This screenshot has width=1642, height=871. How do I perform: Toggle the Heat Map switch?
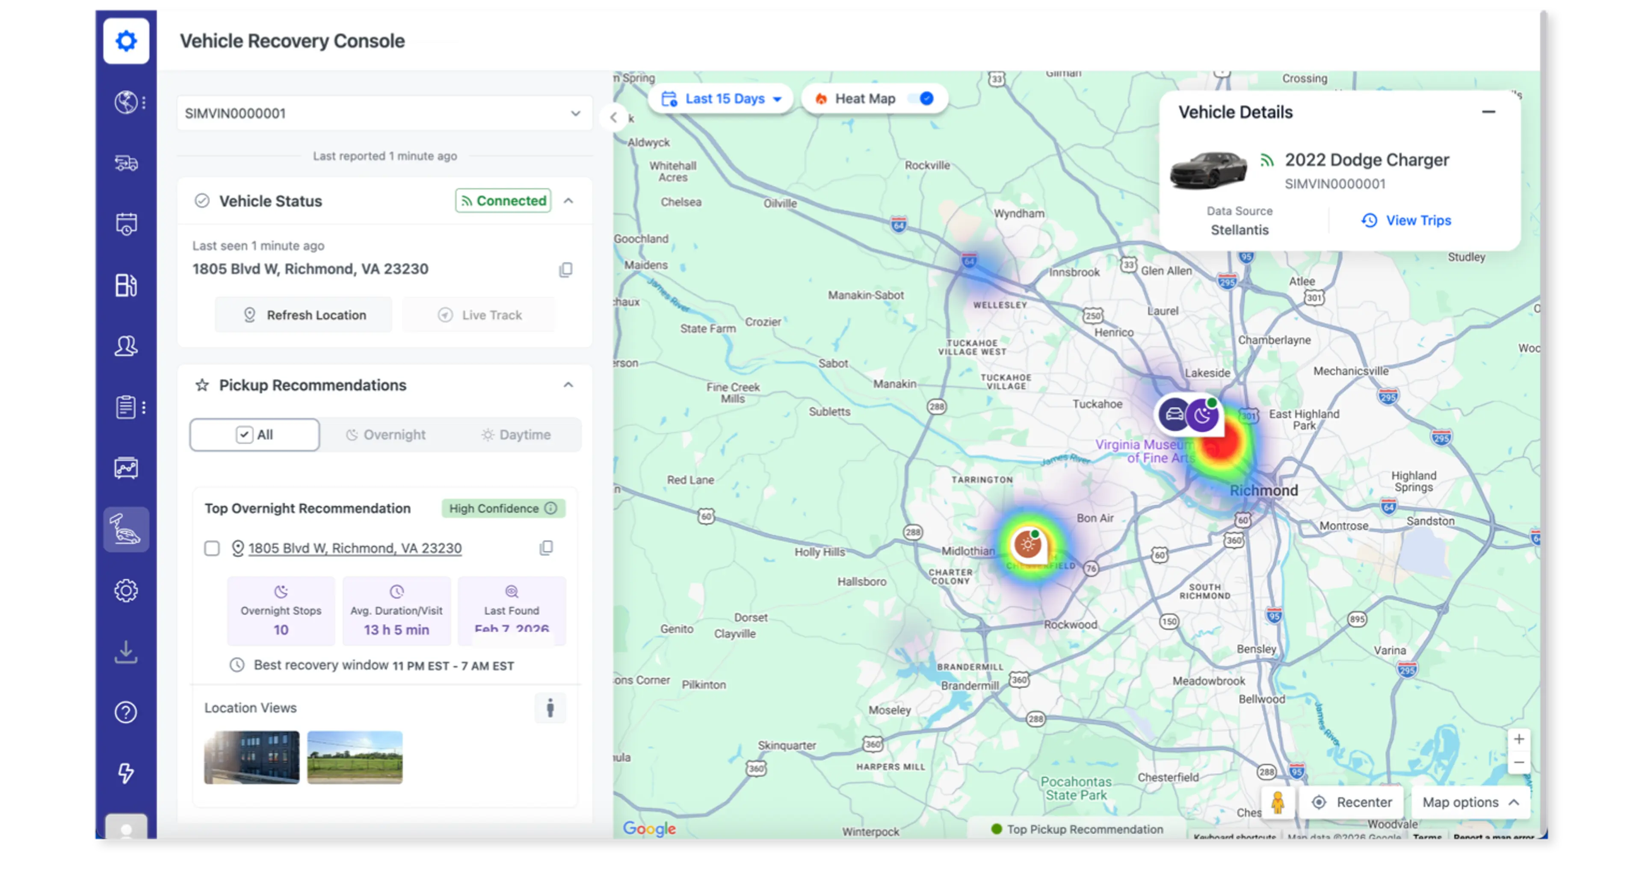[921, 99]
